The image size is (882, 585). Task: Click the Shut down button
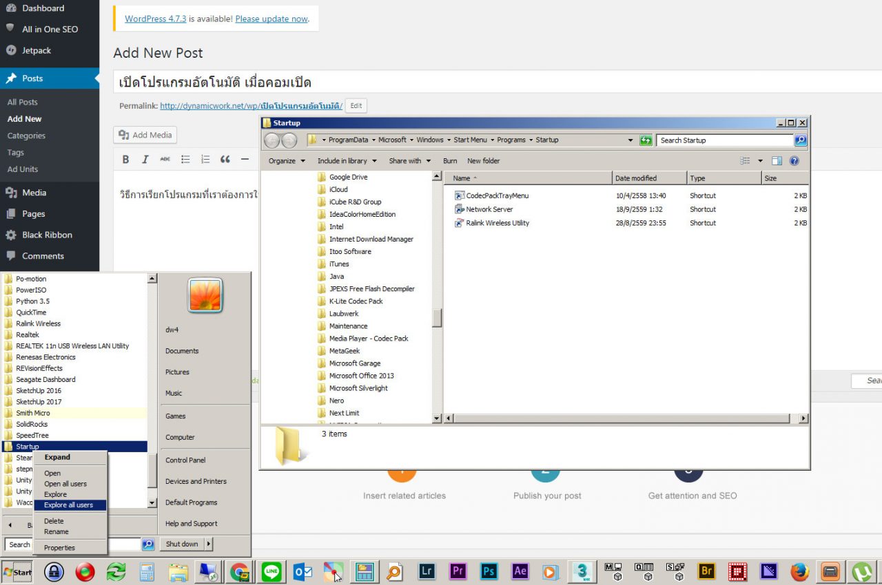[182, 544]
